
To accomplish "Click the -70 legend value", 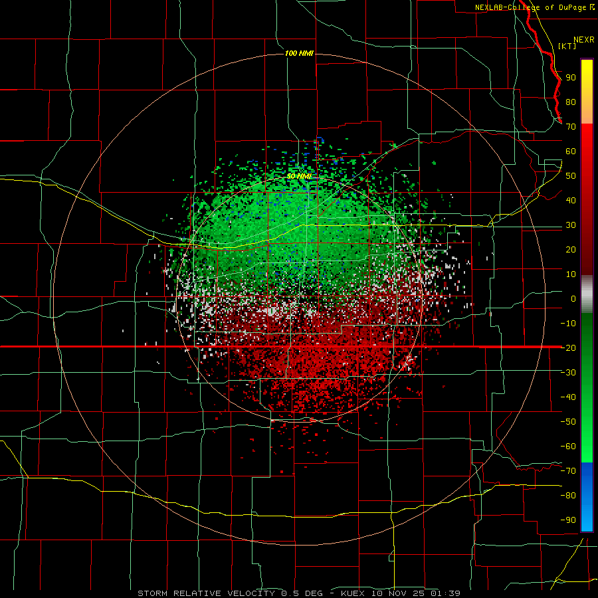I will (x=568, y=471).
